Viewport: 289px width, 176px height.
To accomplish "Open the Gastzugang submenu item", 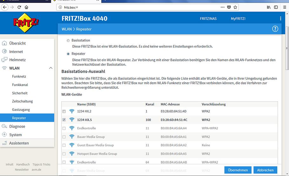I will point(21,110).
